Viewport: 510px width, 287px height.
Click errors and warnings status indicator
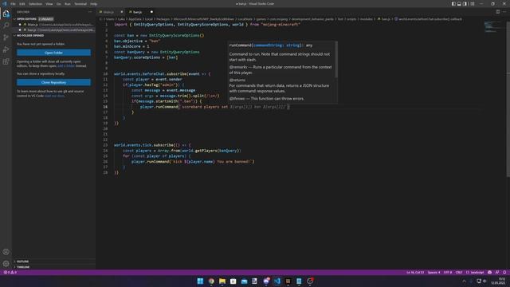[10, 273]
